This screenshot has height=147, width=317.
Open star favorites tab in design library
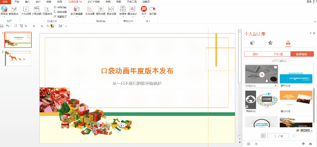(x=270, y=43)
